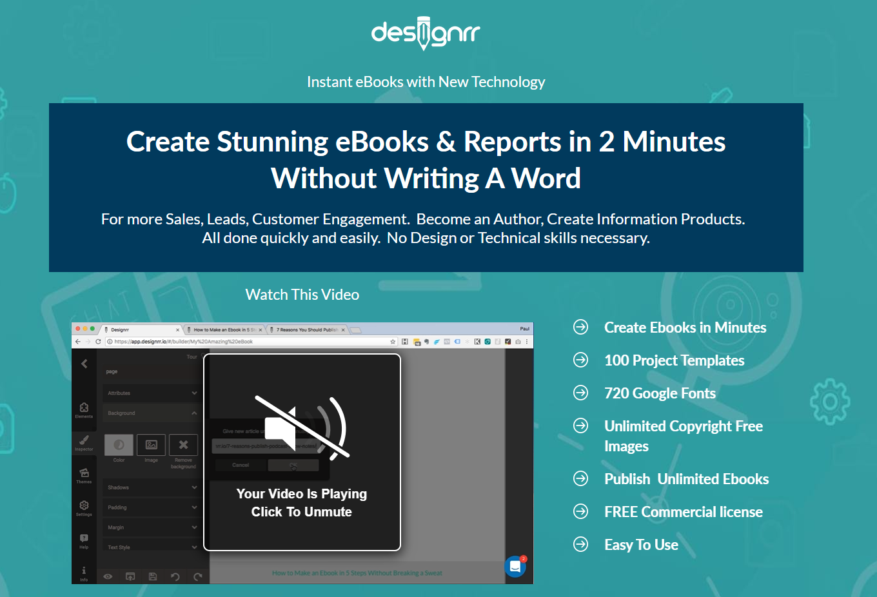The image size is (877, 597).
Task: Toggle preview eye icon in video toolbar
Action: click(x=108, y=576)
